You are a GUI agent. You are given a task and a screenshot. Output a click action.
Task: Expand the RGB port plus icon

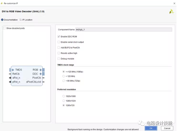(x=41, y=70)
